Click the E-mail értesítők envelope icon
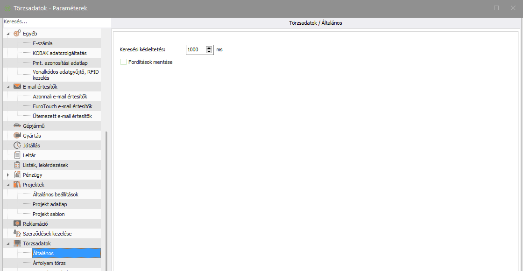This screenshot has width=523, height=271. click(17, 87)
